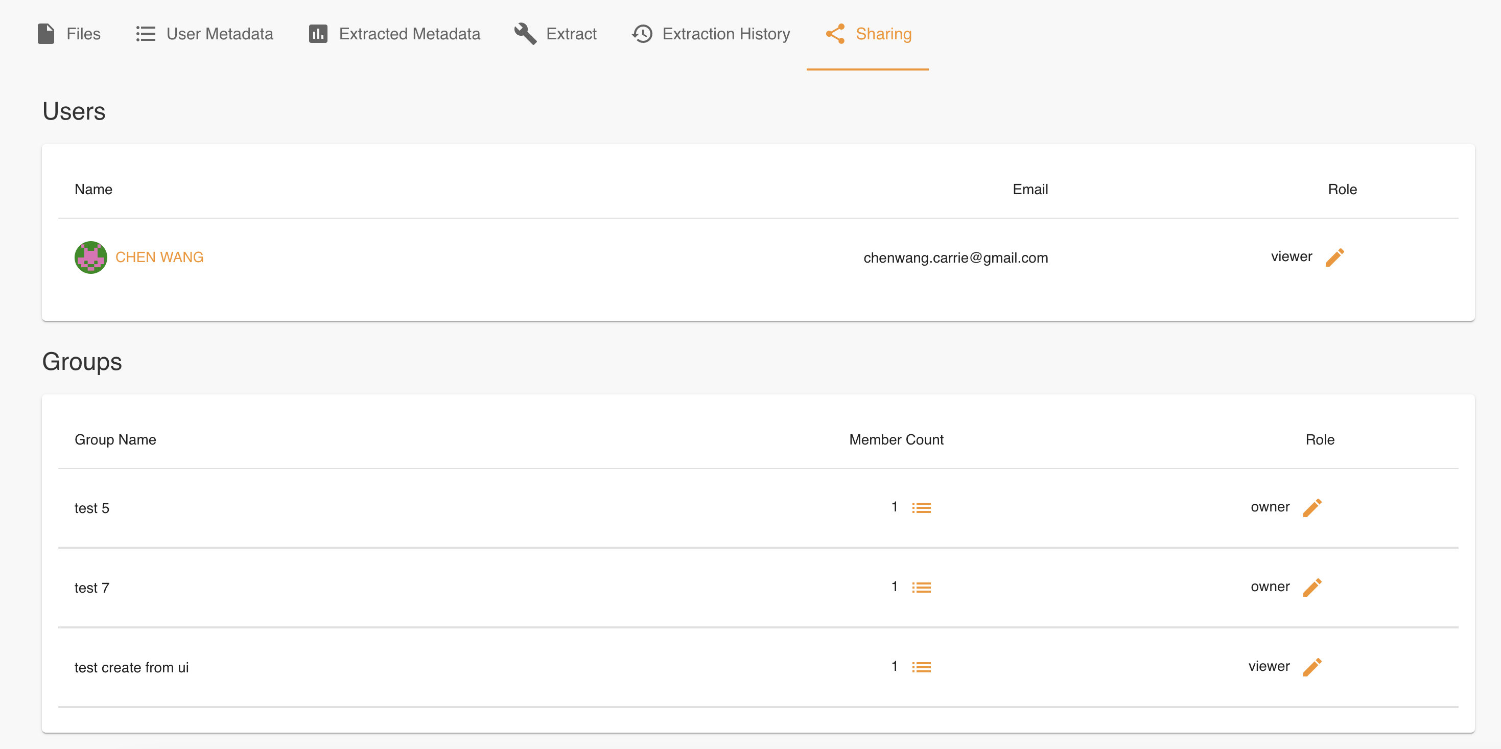Image resolution: width=1501 pixels, height=749 pixels.
Task: Open Extracted Metadata tab
Action: click(x=394, y=34)
